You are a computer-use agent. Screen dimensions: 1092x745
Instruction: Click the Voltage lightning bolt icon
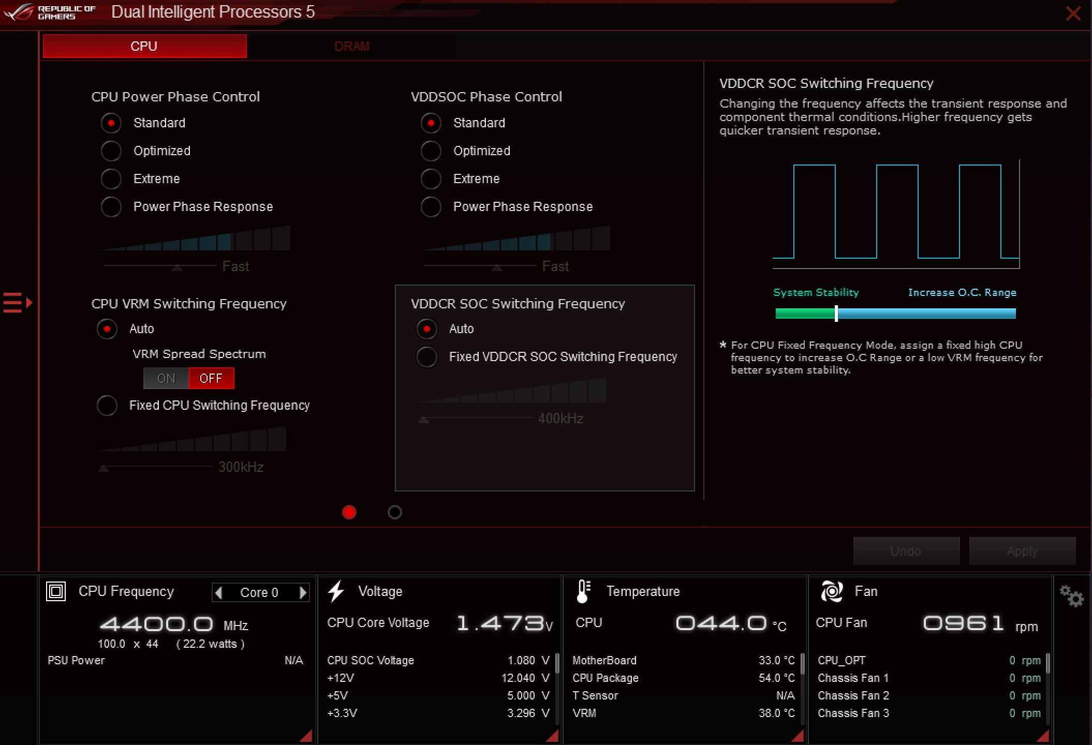click(x=336, y=591)
